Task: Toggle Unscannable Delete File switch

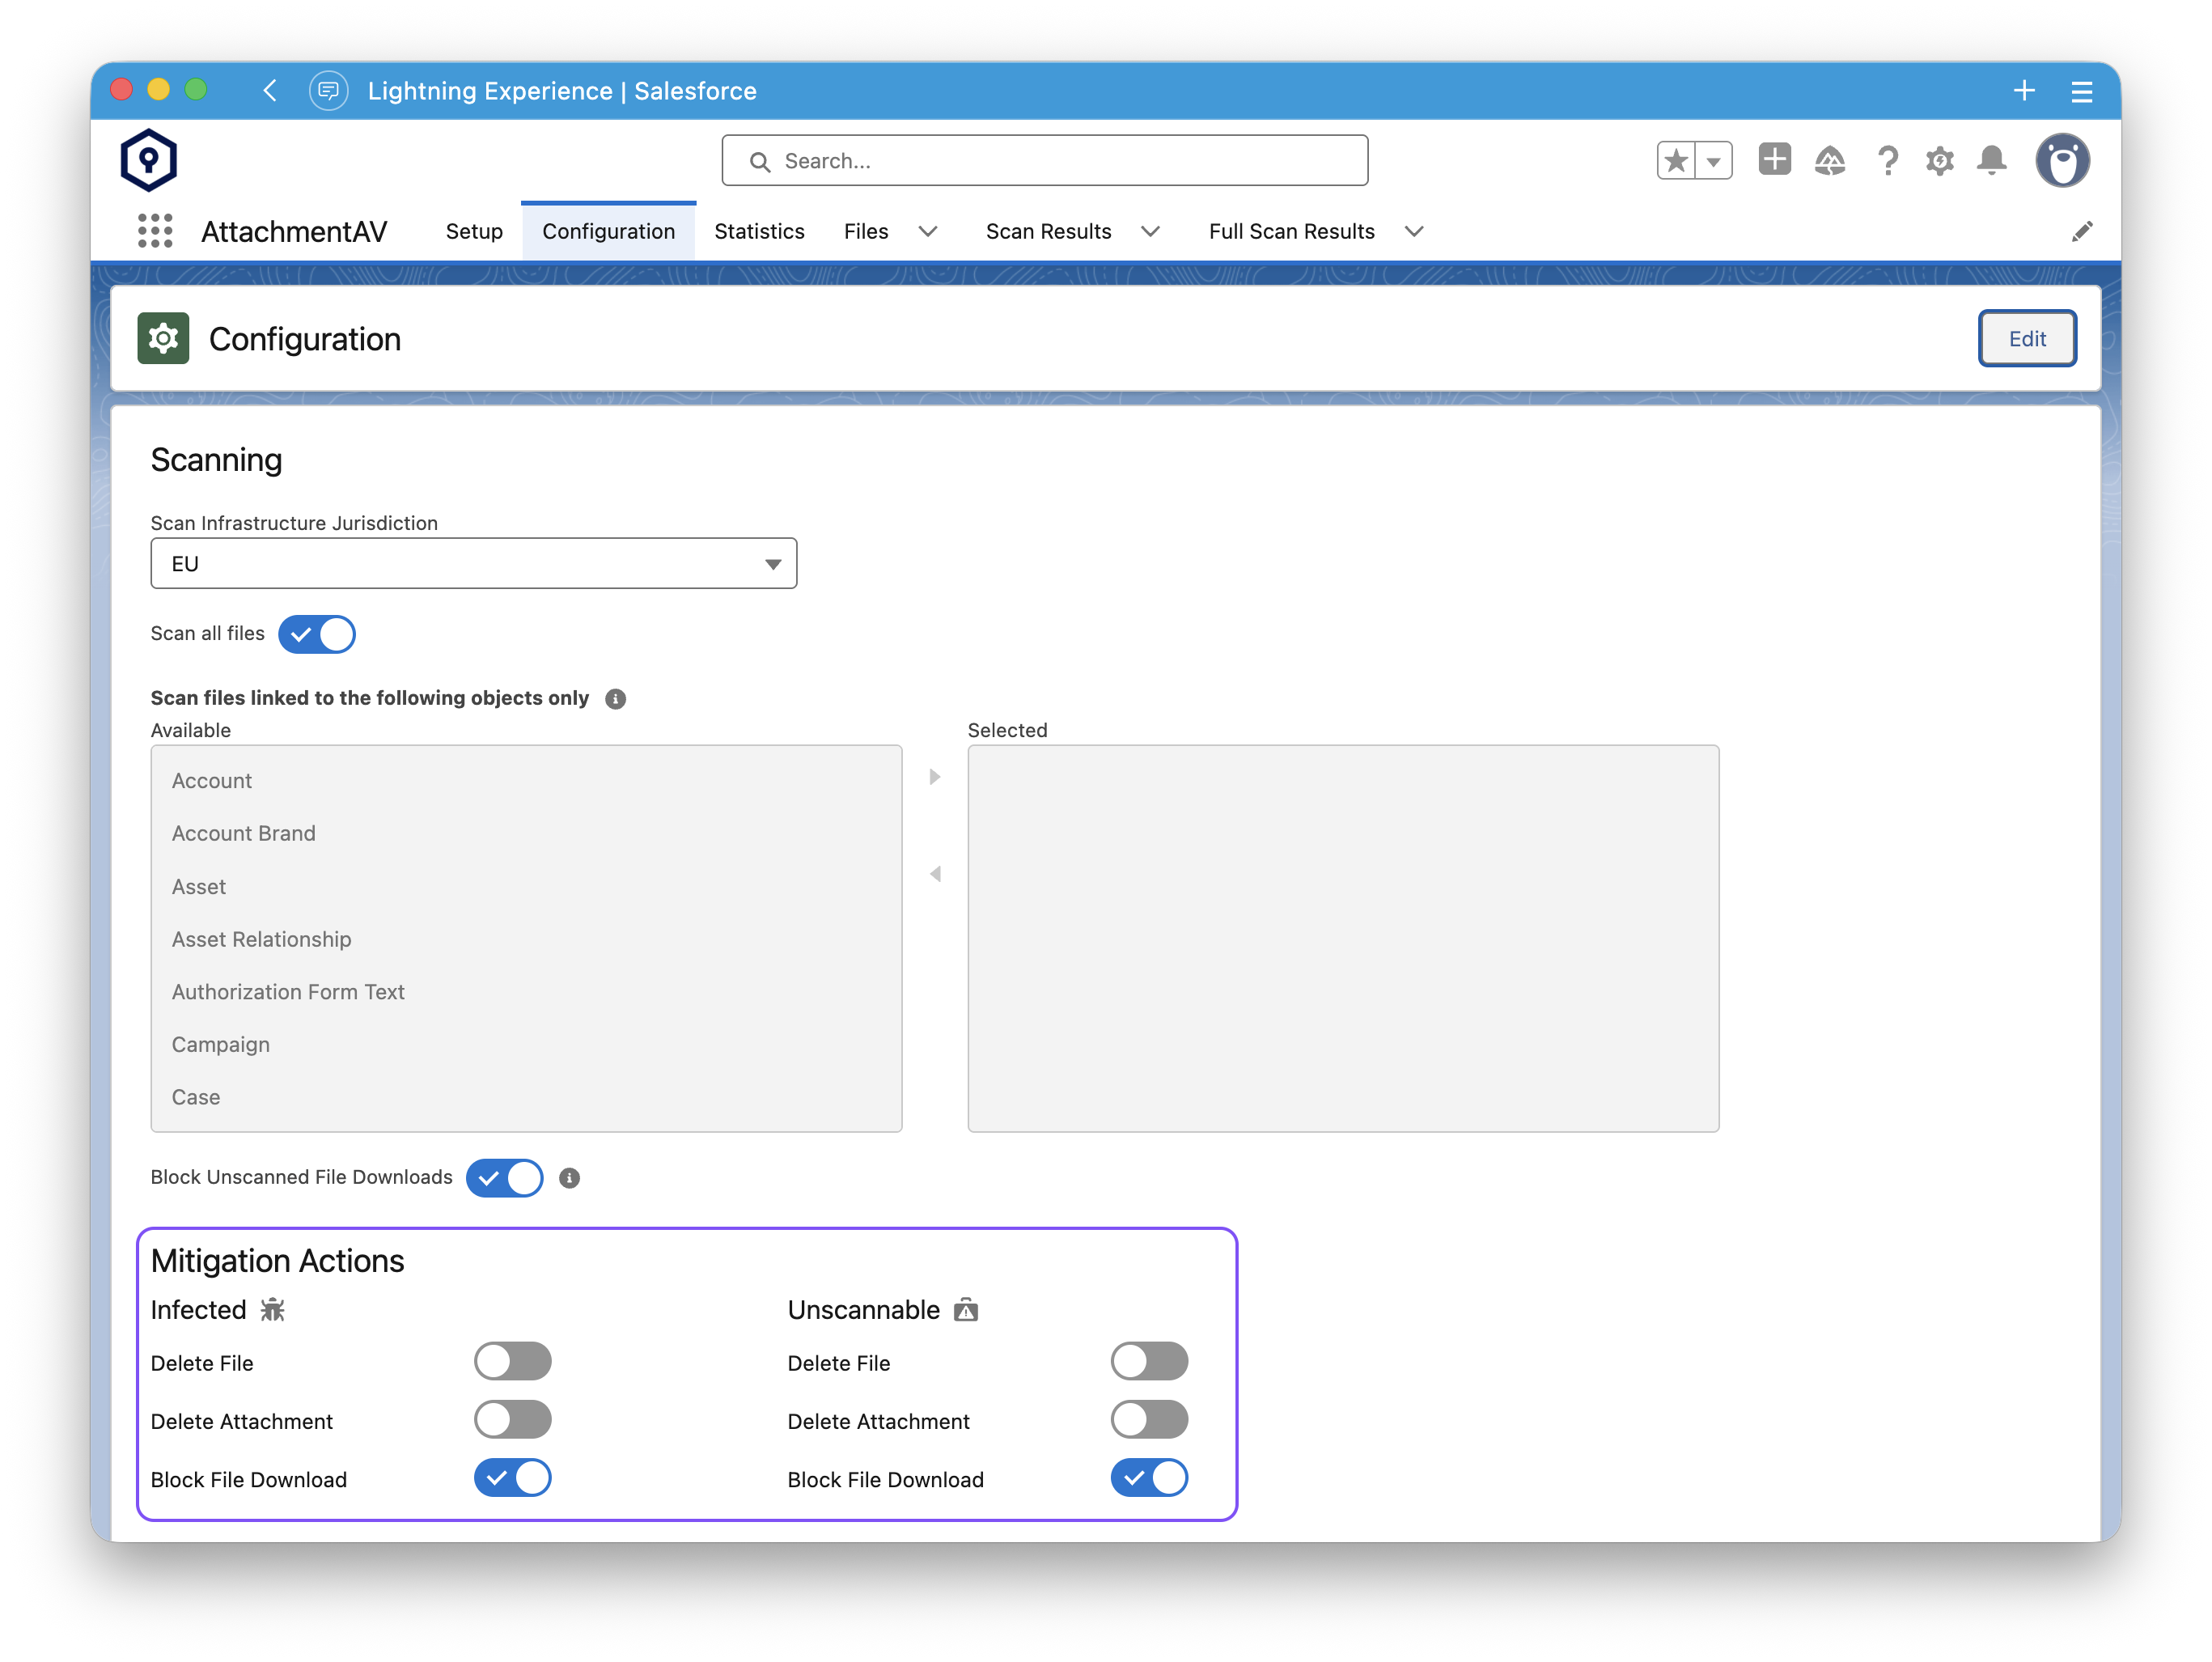Action: coord(1150,1362)
